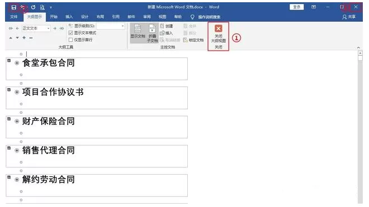369x207 pixels.
Task: Switch to the 开始 tab
Action: (x=54, y=17)
